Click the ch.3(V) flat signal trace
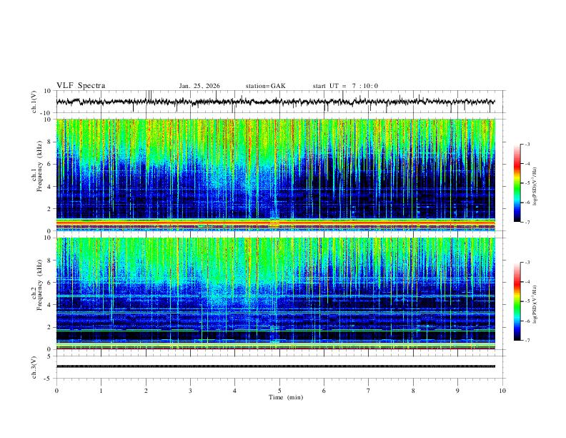 (x=276, y=366)
